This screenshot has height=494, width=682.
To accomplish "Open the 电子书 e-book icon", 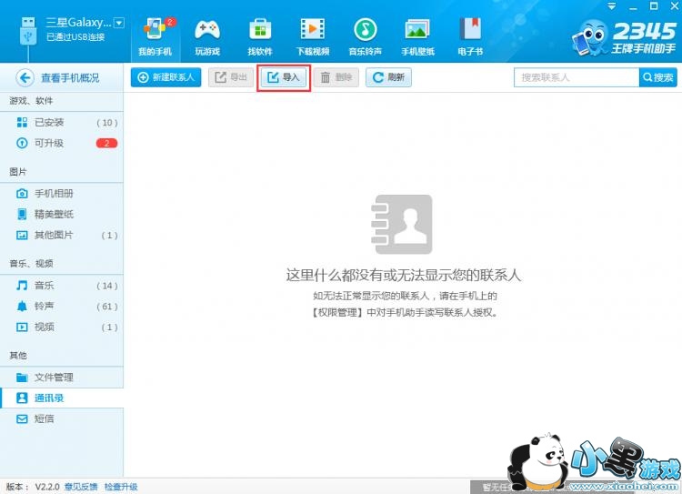I will click(469, 31).
